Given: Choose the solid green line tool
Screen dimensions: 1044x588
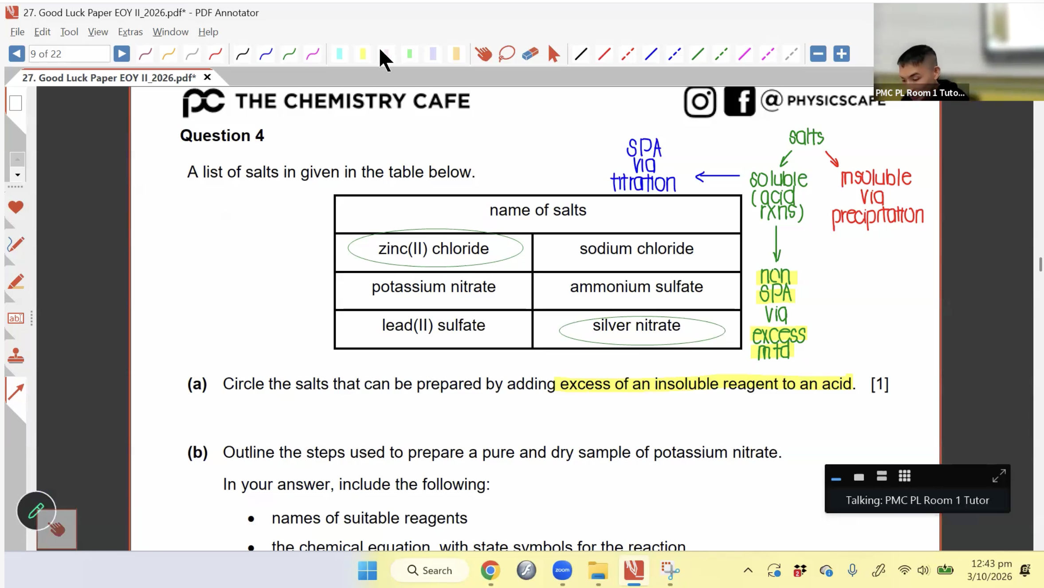Looking at the screenshot, I should (x=698, y=54).
